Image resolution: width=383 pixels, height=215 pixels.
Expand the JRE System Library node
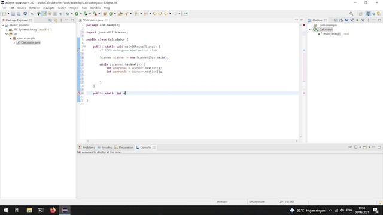(7, 30)
